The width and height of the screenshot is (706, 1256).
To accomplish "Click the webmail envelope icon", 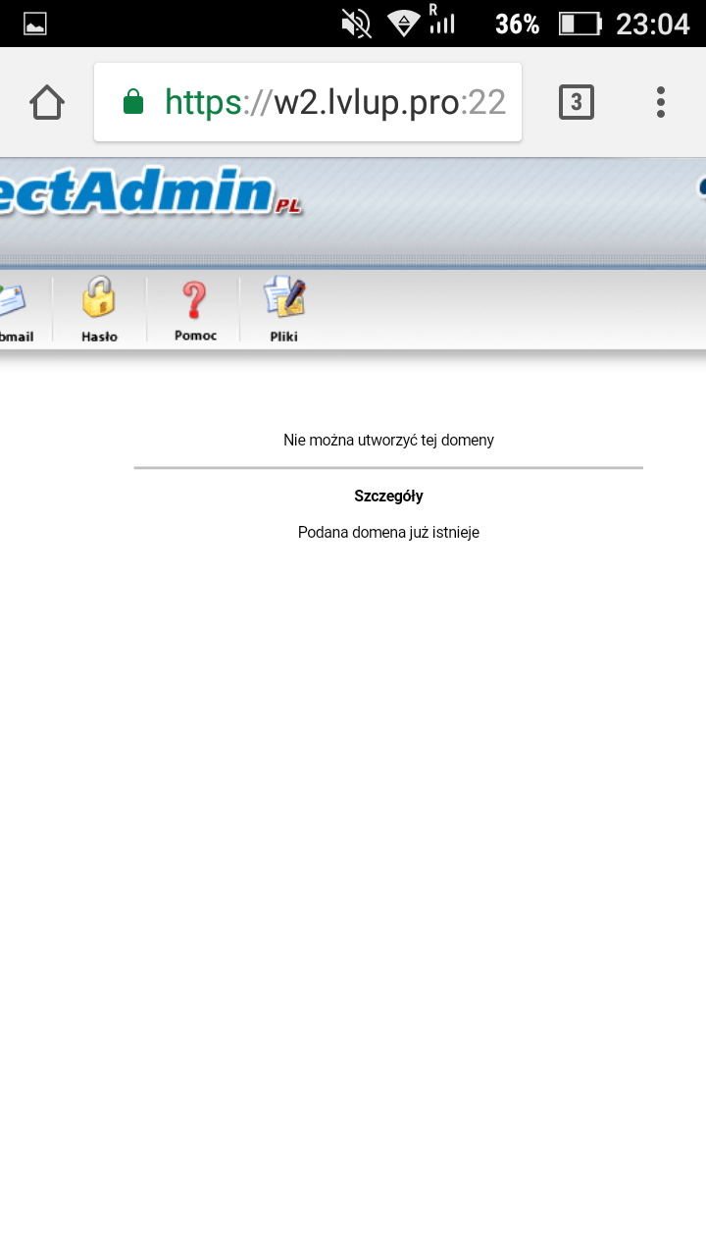I will click(12, 299).
